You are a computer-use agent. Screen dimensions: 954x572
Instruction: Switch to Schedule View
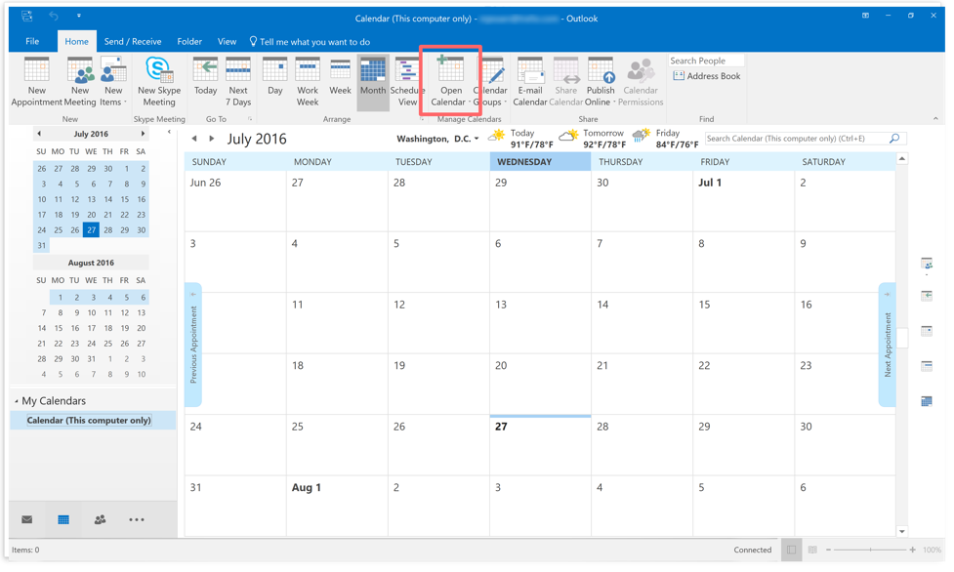pos(407,82)
